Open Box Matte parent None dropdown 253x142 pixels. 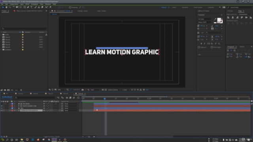71,104
